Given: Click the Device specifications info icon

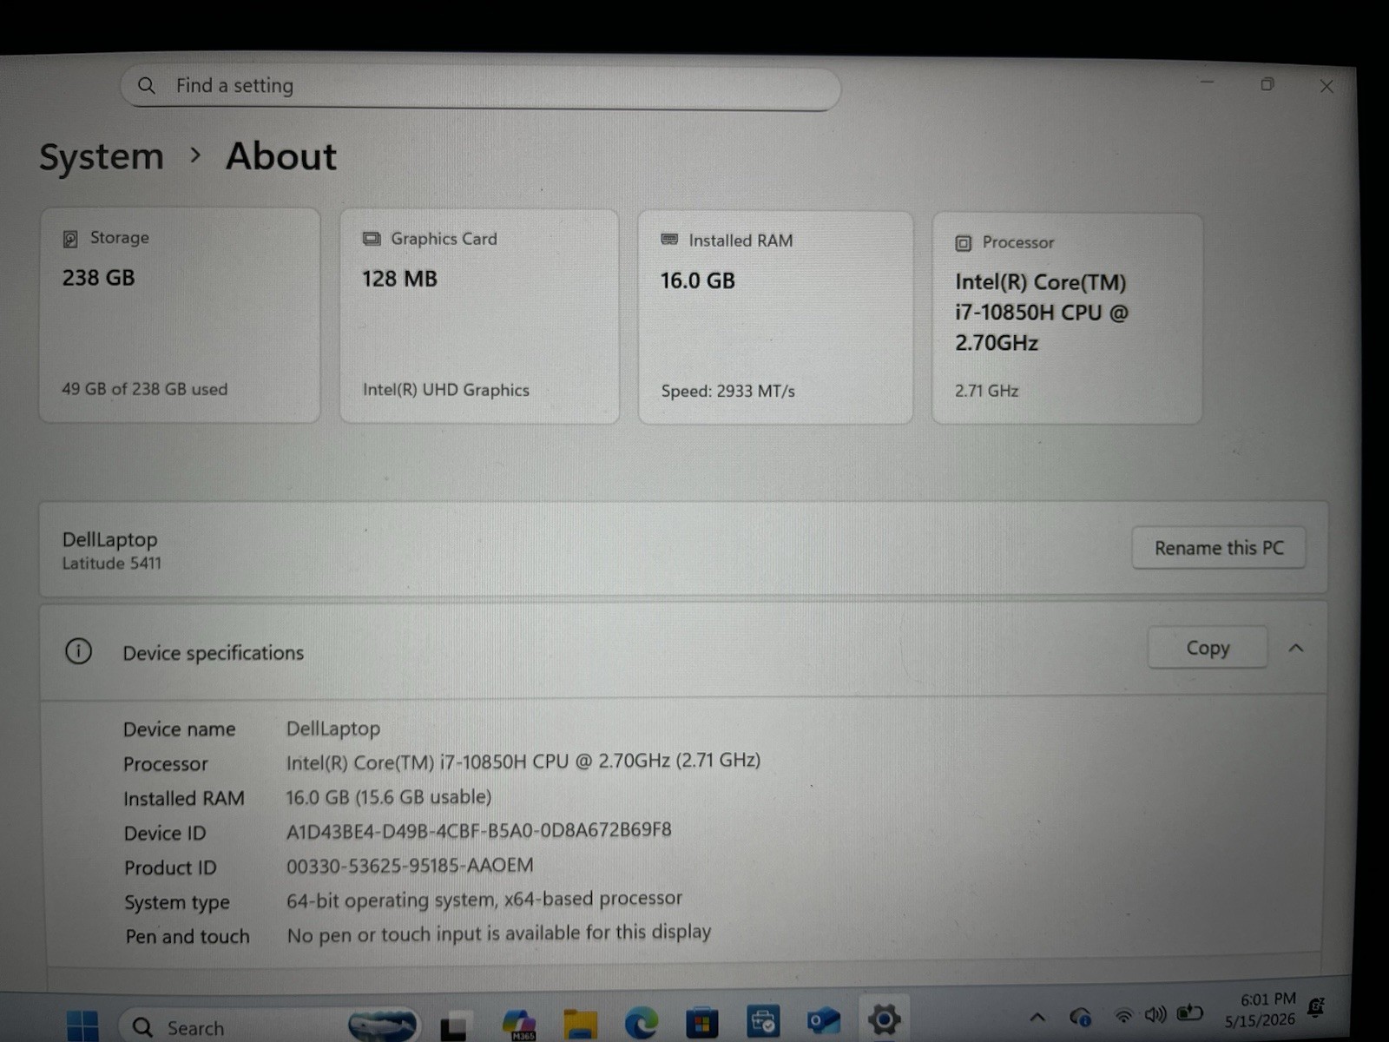Looking at the screenshot, I should click(x=78, y=650).
